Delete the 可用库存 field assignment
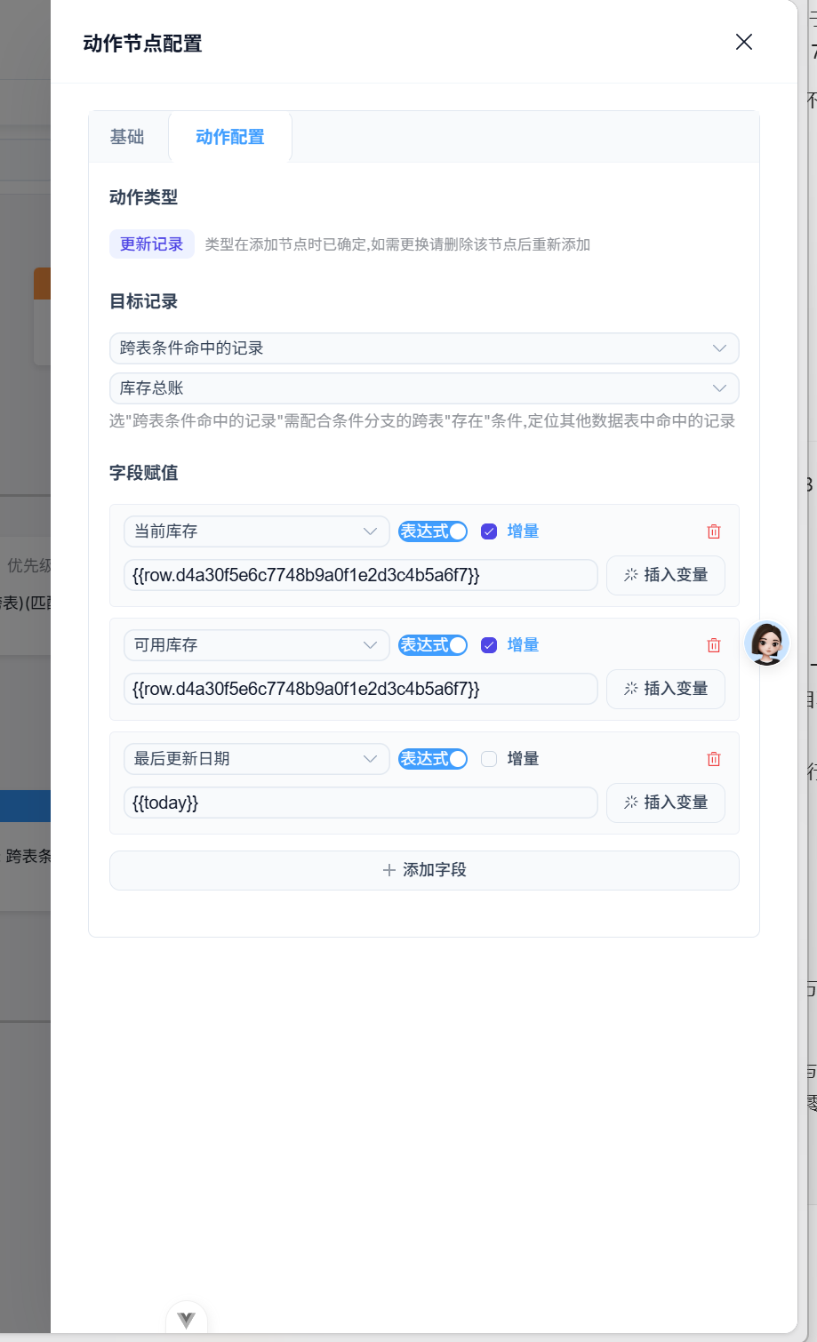Viewport: 817px width, 1342px height. click(x=714, y=645)
